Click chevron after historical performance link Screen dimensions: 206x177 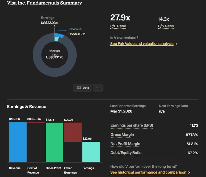(189, 172)
